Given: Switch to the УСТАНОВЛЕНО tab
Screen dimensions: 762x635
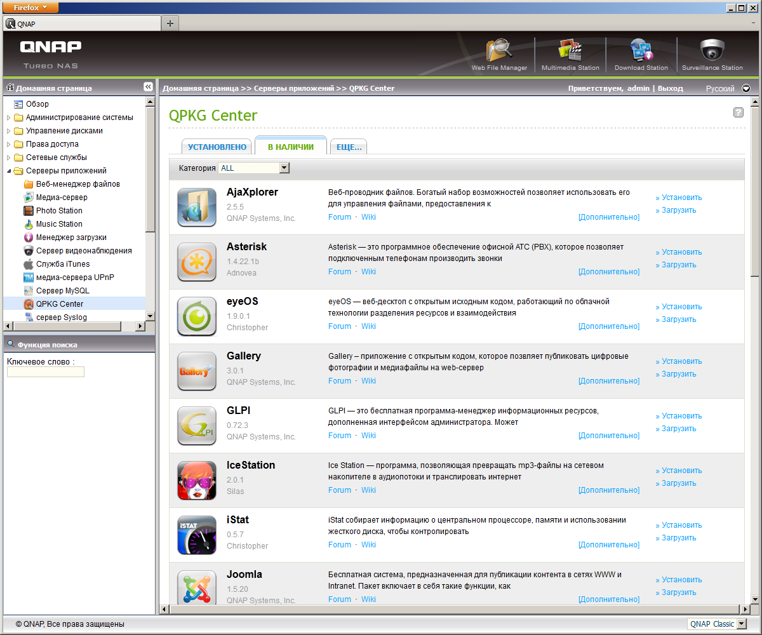Looking at the screenshot, I should coord(217,147).
